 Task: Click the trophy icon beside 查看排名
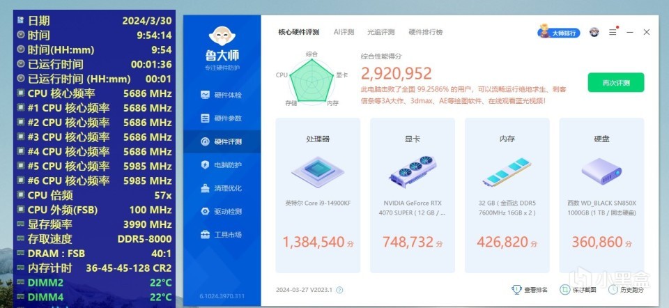516,290
